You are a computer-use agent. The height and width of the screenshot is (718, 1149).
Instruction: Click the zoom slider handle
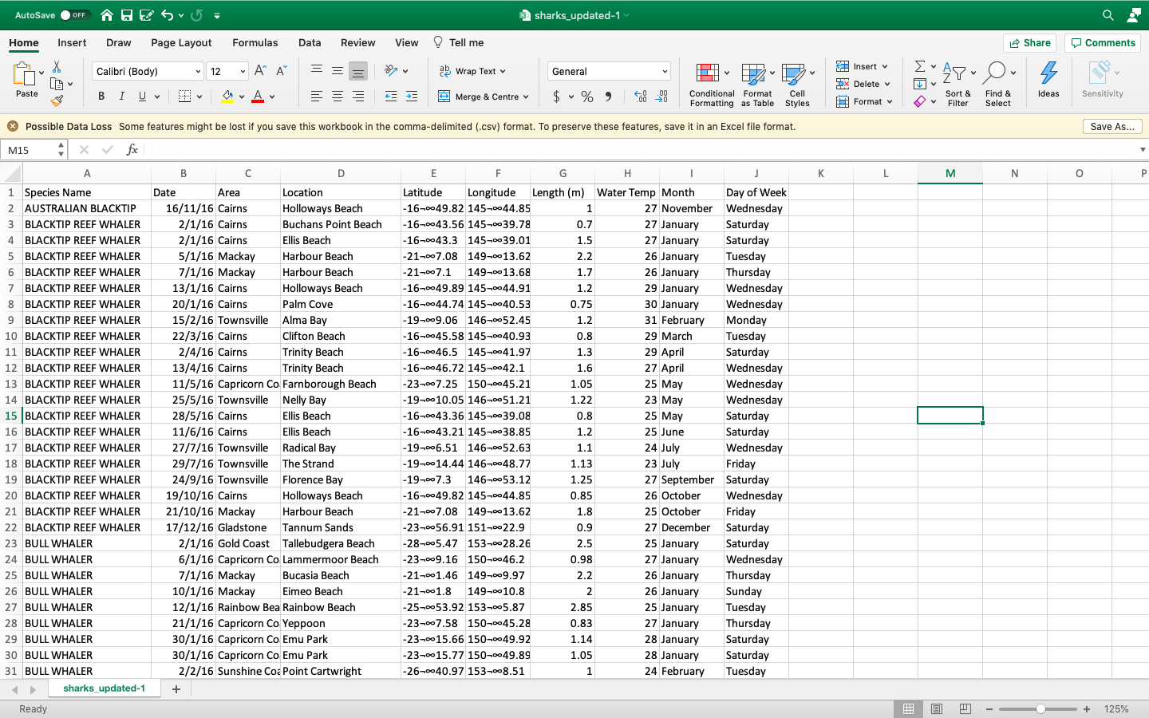coord(1040,708)
